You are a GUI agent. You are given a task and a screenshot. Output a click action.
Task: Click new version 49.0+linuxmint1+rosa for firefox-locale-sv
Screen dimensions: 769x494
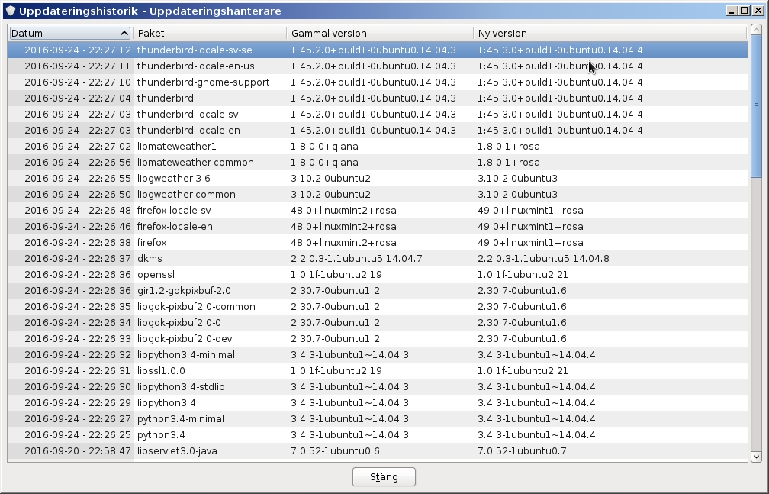531,210
